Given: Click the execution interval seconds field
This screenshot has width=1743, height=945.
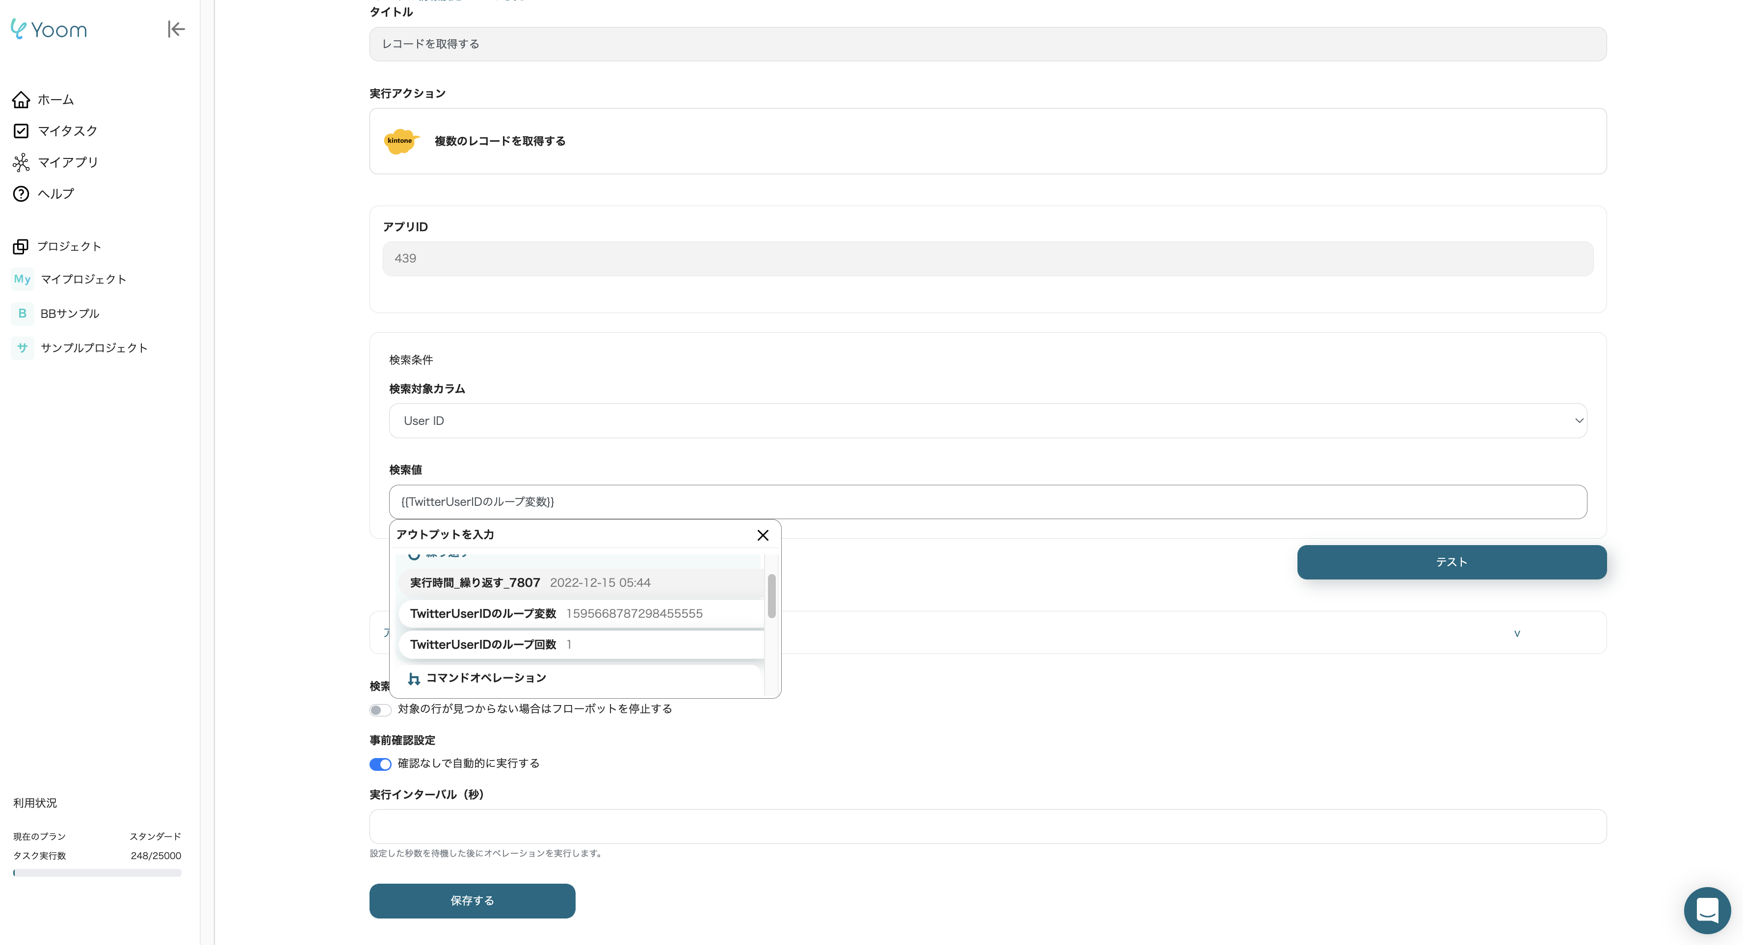Looking at the screenshot, I should [987, 826].
